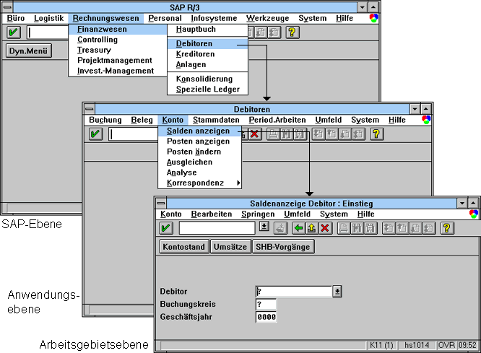Open Springen menu in Saldenanzeige window
This screenshot has height=353, width=481.
tap(258, 214)
